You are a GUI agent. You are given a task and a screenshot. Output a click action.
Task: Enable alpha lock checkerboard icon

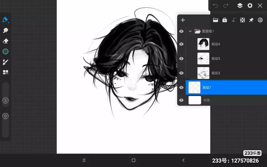pyautogui.click(x=242, y=20)
